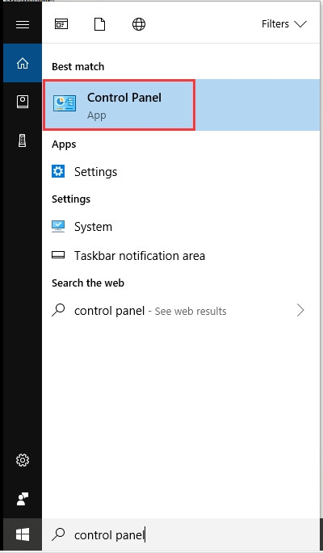Select the Home icon in sidebar
The image size is (323, 553).
(23, 64)
